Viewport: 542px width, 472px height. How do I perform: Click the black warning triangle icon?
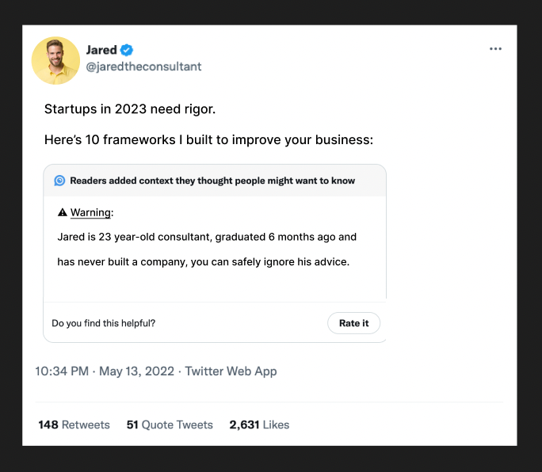(x=63, y=213)
